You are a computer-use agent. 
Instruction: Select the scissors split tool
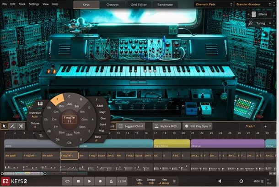(21, 126)
